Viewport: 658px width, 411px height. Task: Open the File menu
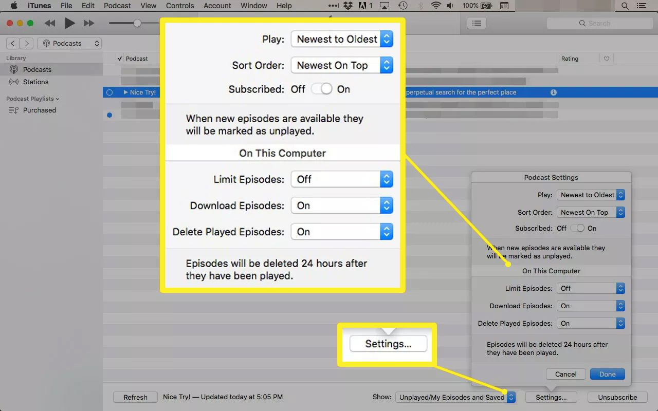coord(66,6)
